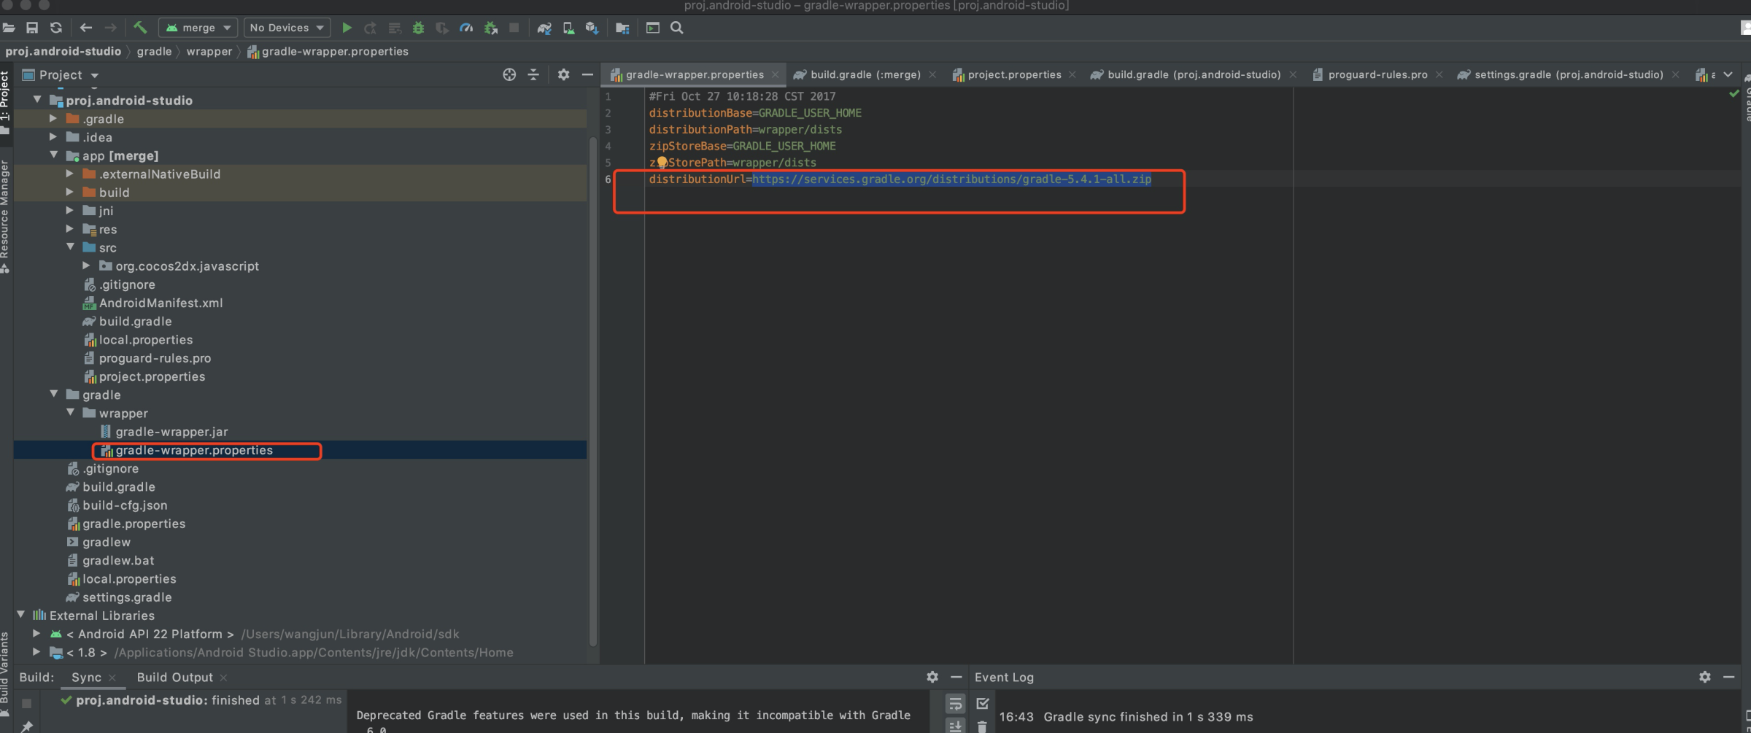1751x733 pixels.
Task: Collapse the app [merge] module
Action: [x=53, y=155]
